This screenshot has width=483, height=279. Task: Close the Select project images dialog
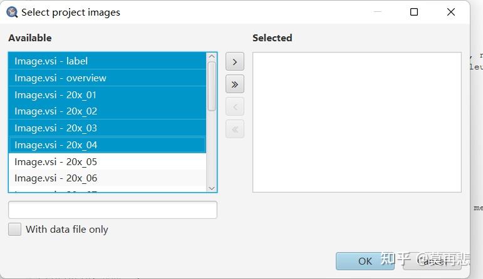point(450,12)
